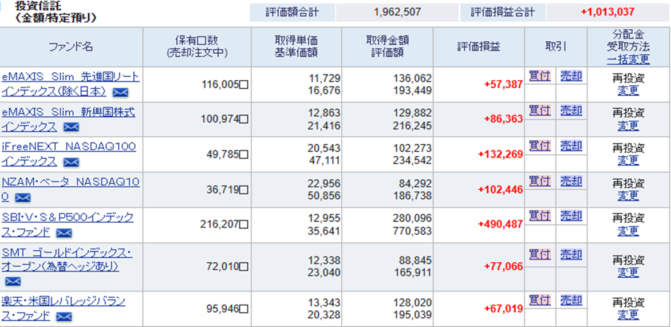The height and width of the screenshot is (327, 671).
Task: Sell eMAXIS Slim 新興国株式 via 売却
Action: (x=571, y=111)
